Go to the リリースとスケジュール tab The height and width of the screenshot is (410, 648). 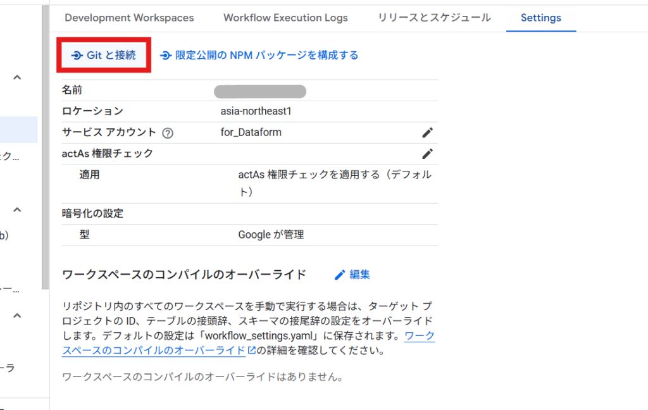point(434,18)
